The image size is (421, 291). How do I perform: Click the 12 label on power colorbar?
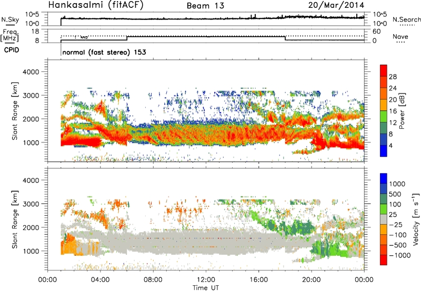click(x=393, y=123)
